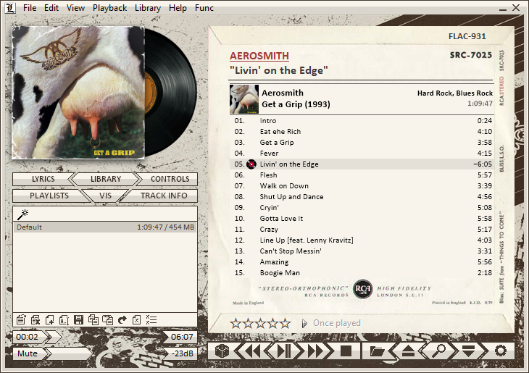Select track 03 Get a Grip
This screenshot has height=373, width=529.
(x=363, y=143)
